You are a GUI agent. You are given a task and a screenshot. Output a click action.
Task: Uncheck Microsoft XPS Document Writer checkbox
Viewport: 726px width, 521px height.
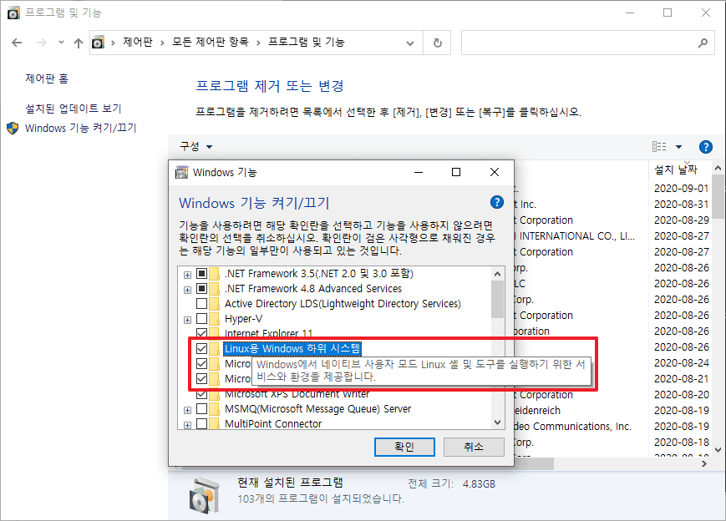pyautogui.click(x=202, y=394)
